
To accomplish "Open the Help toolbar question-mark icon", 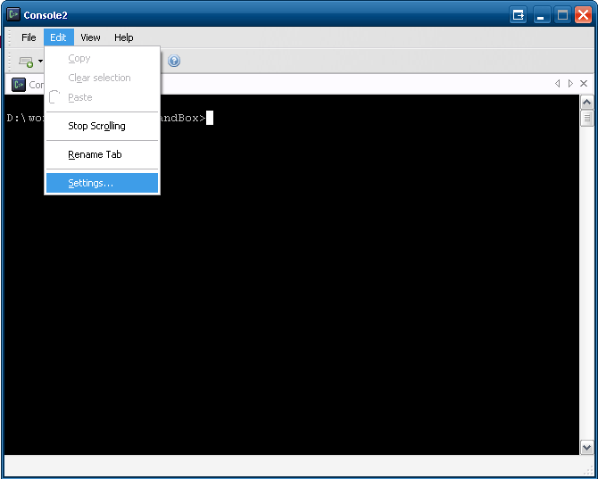I will pos(174,61).
